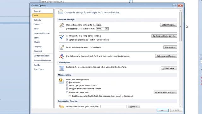This screenshot has width=202, height=114.
Task: Click the ABC spelling checkmark icon
Action: [x=62, y=37]
